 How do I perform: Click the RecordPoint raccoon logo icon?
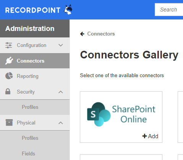pos(68,10)
